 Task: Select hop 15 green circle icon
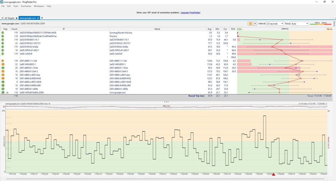click(3, 82)
